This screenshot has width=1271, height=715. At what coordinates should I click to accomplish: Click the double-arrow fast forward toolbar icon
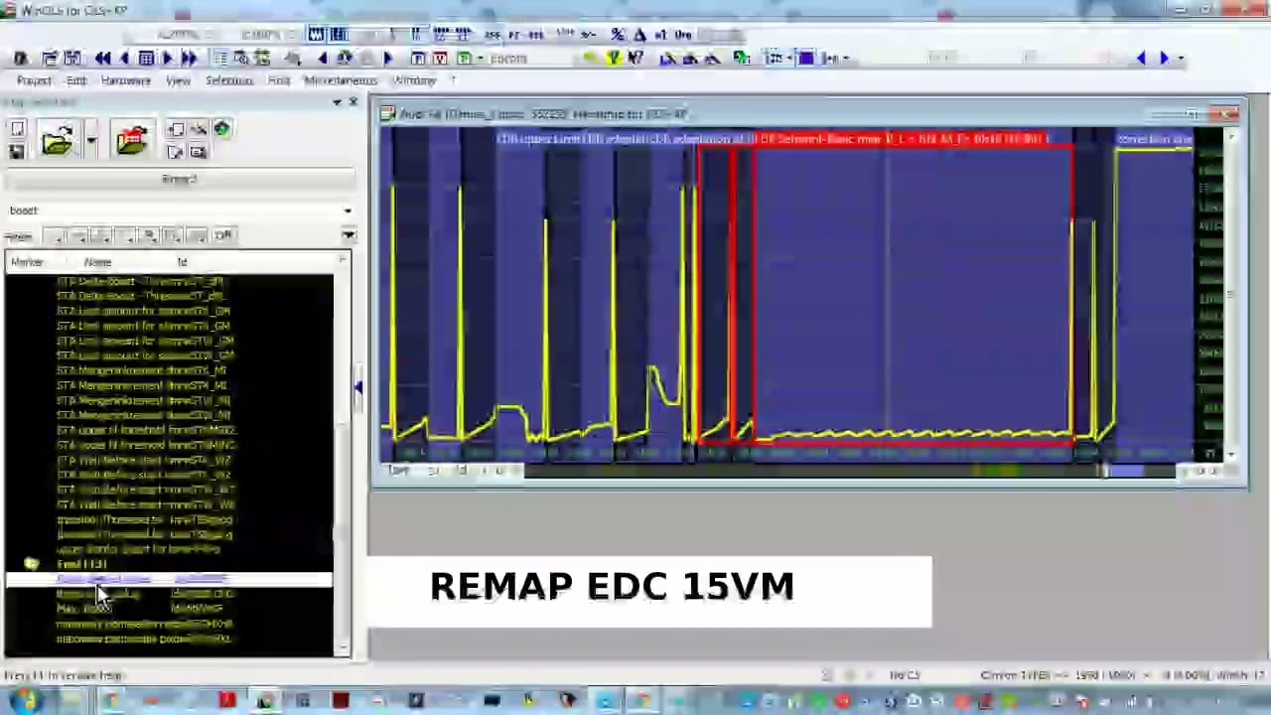[189, 59]
